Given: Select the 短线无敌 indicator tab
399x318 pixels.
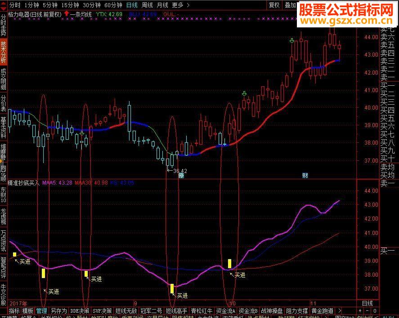Looking at the screenshot, I should click(126, 311).
